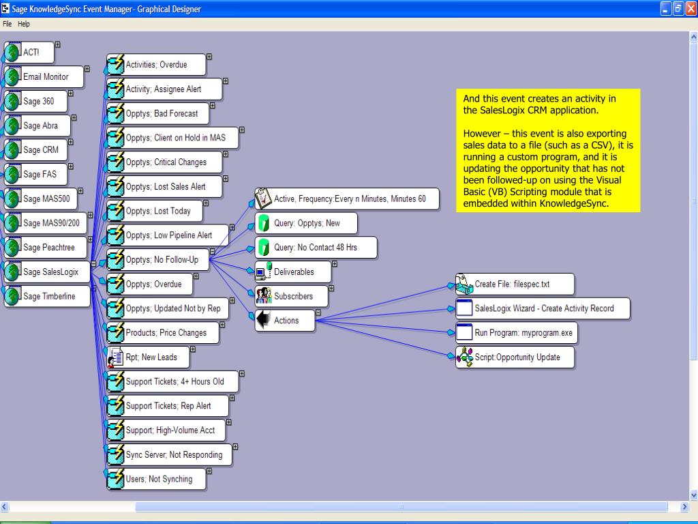This screenshot has height=524, width=698.
Task: Expand the Users; Not Synching node
Action: pos(209,471)
